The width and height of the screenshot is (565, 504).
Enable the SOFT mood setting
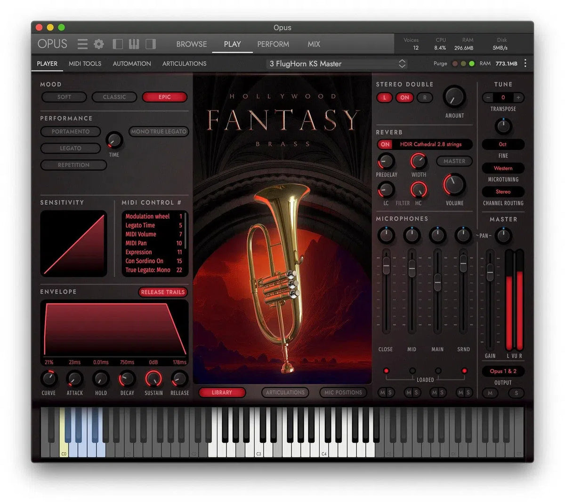64,97
